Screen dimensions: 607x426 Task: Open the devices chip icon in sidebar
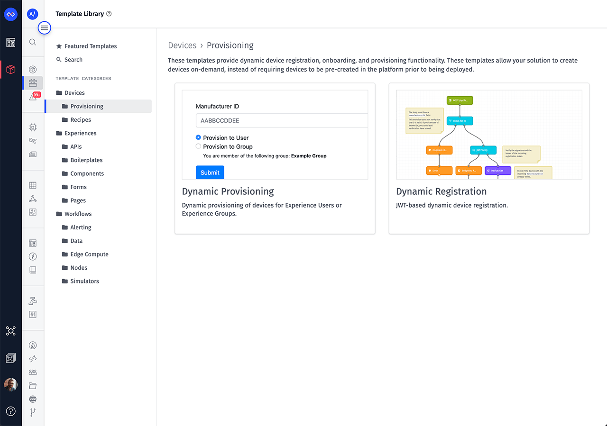pos(33,127)
